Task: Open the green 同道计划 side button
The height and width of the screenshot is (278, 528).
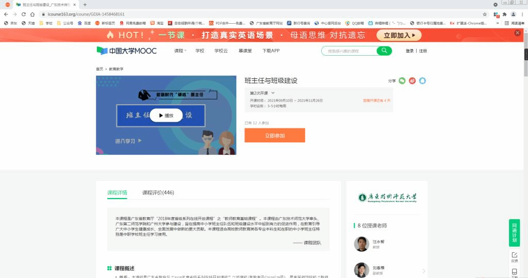Action: pos(514,233)
